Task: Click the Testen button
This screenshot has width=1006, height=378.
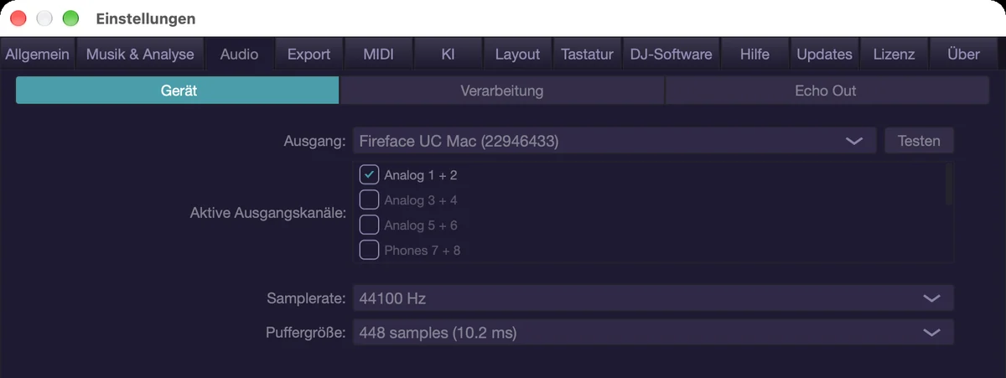Action: tap(919, 141)
